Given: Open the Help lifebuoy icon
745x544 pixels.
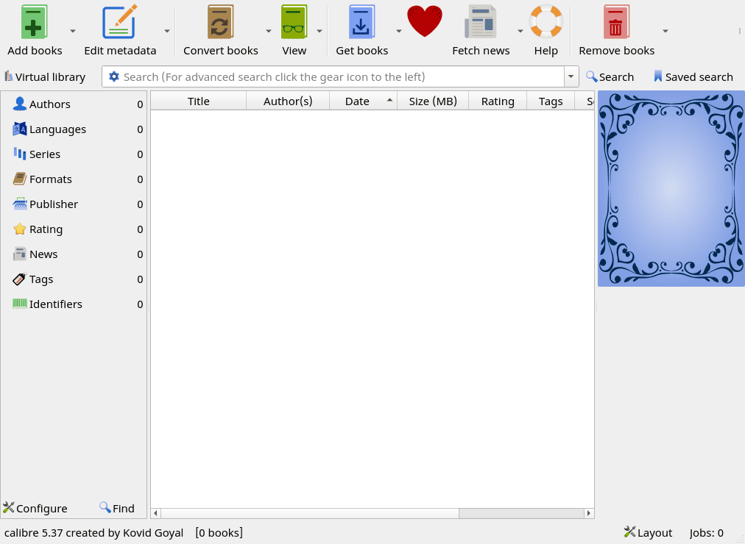Looking at the screenshot, I should 546,22.
